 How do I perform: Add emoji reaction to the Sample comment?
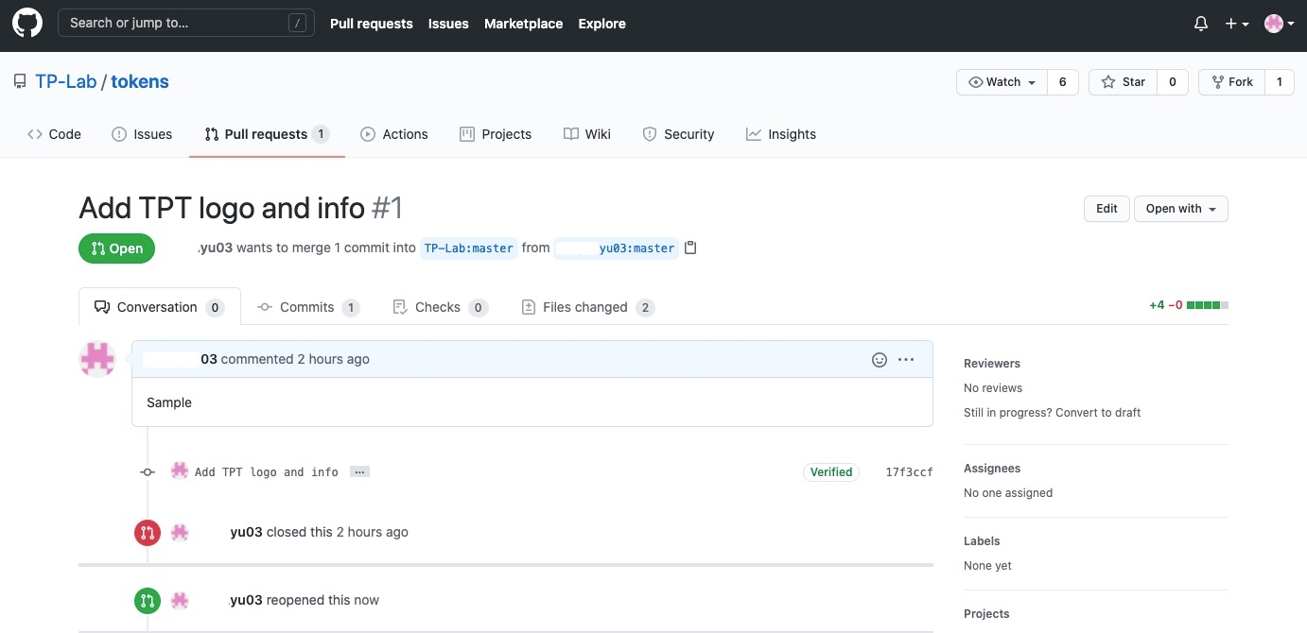click(x=880, y=359)
